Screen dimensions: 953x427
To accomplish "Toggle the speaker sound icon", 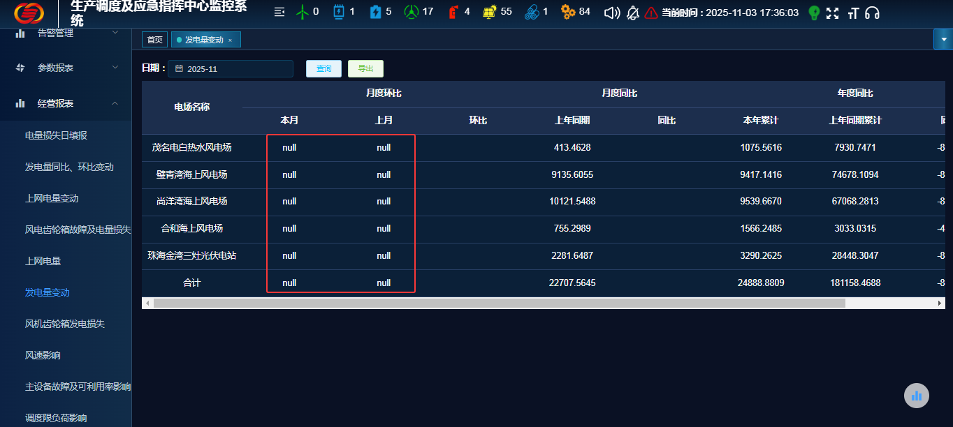I will point(611,13).
